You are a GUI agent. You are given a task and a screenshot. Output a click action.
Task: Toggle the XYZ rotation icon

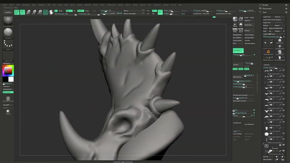241,30
